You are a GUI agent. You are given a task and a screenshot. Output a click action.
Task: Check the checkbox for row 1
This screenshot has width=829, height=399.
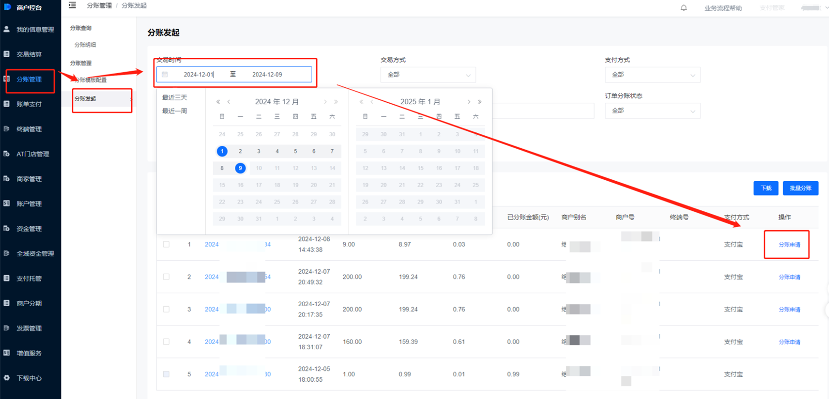(x=166, y=244)
